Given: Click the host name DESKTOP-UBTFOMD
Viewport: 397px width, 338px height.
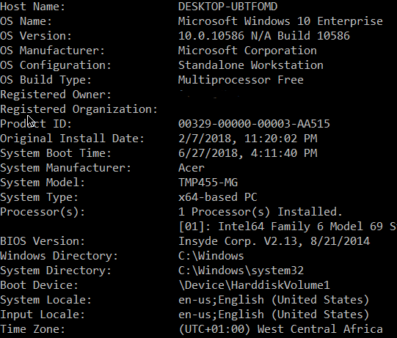Looking at the screenshot, I should tap(227, 7).
